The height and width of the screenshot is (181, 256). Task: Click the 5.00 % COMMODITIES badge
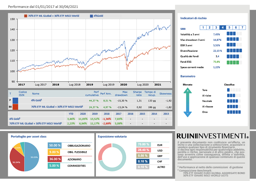(54, 166)
